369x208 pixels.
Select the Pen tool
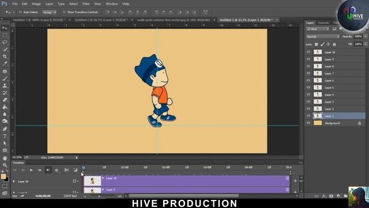click(x=5, y=129)
